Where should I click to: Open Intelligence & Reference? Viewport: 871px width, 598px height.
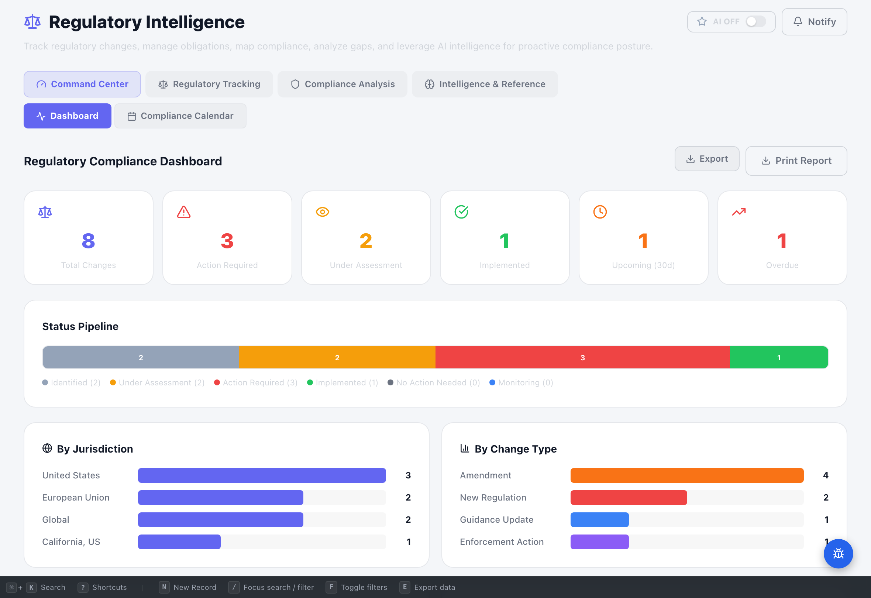tap(485, 84)
